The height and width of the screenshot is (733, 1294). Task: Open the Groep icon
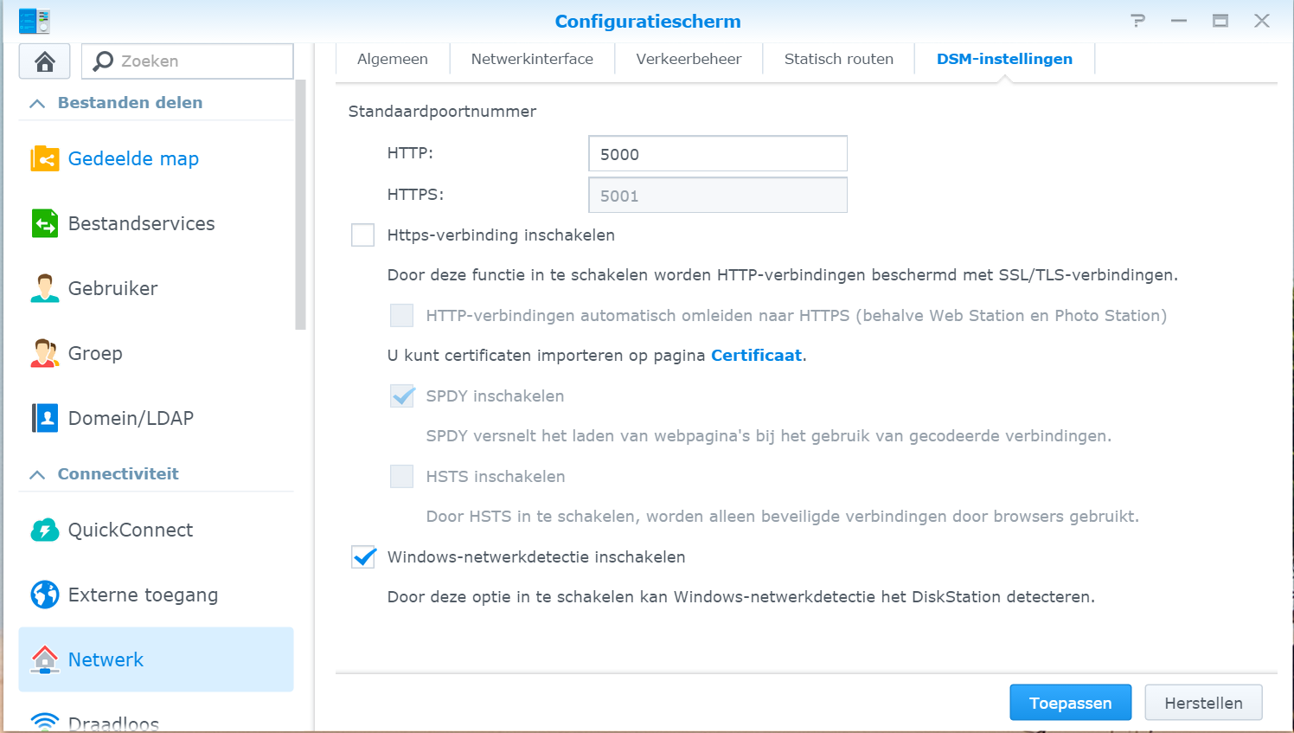coord(45,353)
